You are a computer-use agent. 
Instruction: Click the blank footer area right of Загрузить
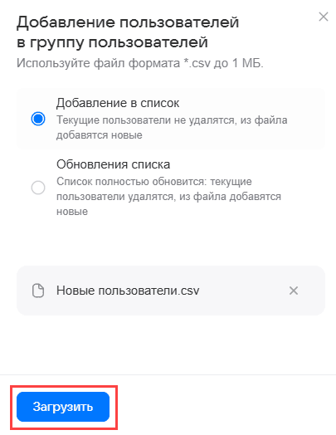pos(222,407)
